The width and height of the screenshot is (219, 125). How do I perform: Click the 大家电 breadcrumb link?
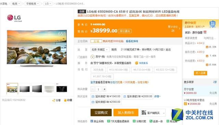[x=3, y=4]
